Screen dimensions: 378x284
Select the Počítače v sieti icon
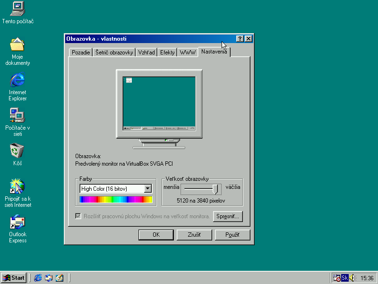[17, 115]
